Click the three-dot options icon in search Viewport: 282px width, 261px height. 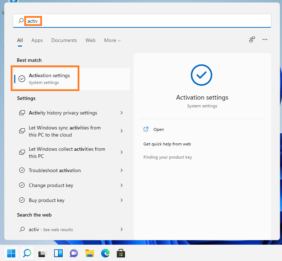(x=265, y=40)
